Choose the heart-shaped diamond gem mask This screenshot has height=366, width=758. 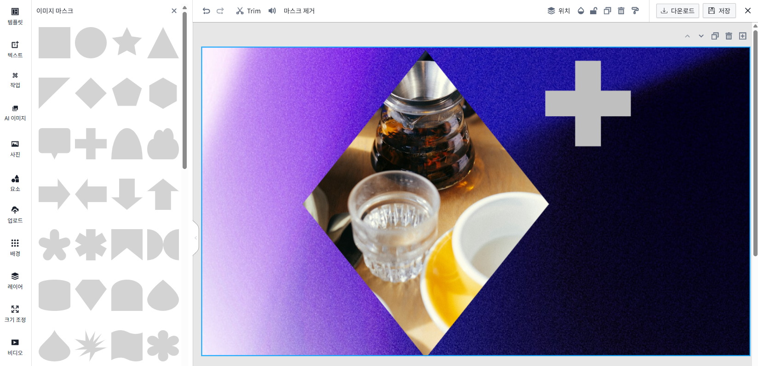point(91,295)
